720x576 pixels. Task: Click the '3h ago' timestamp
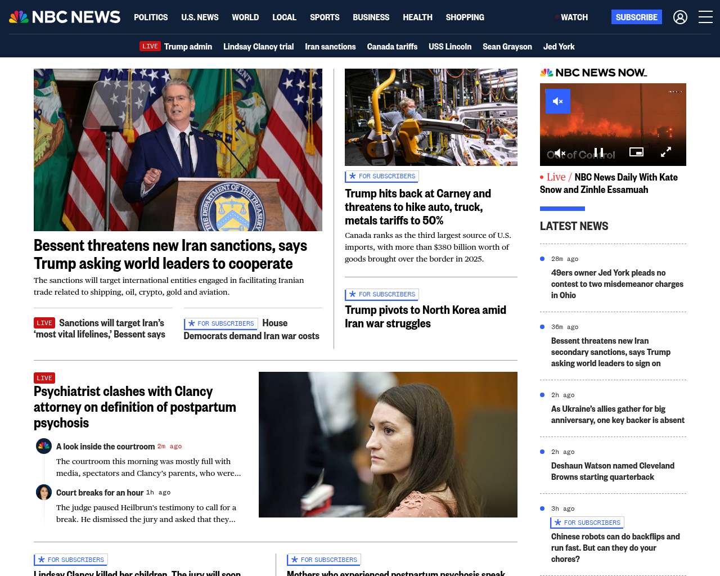click(x=563, y=509)
